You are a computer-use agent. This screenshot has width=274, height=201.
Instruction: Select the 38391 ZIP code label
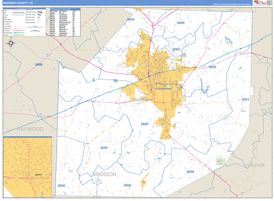click(x=105, y=148)
